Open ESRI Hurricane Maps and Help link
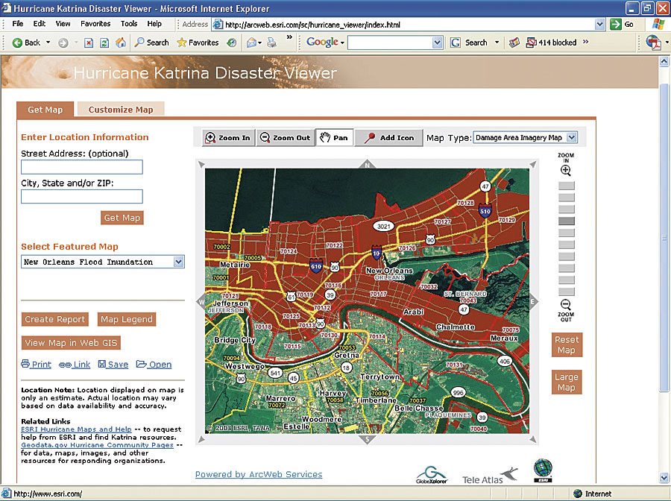This screenshot has width=671, height=501. pos(76,429)
